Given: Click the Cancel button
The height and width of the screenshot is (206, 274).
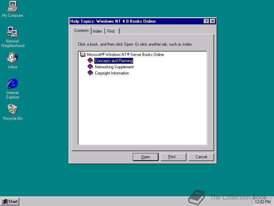Looking at the screenshot, I should pos(201,157).
